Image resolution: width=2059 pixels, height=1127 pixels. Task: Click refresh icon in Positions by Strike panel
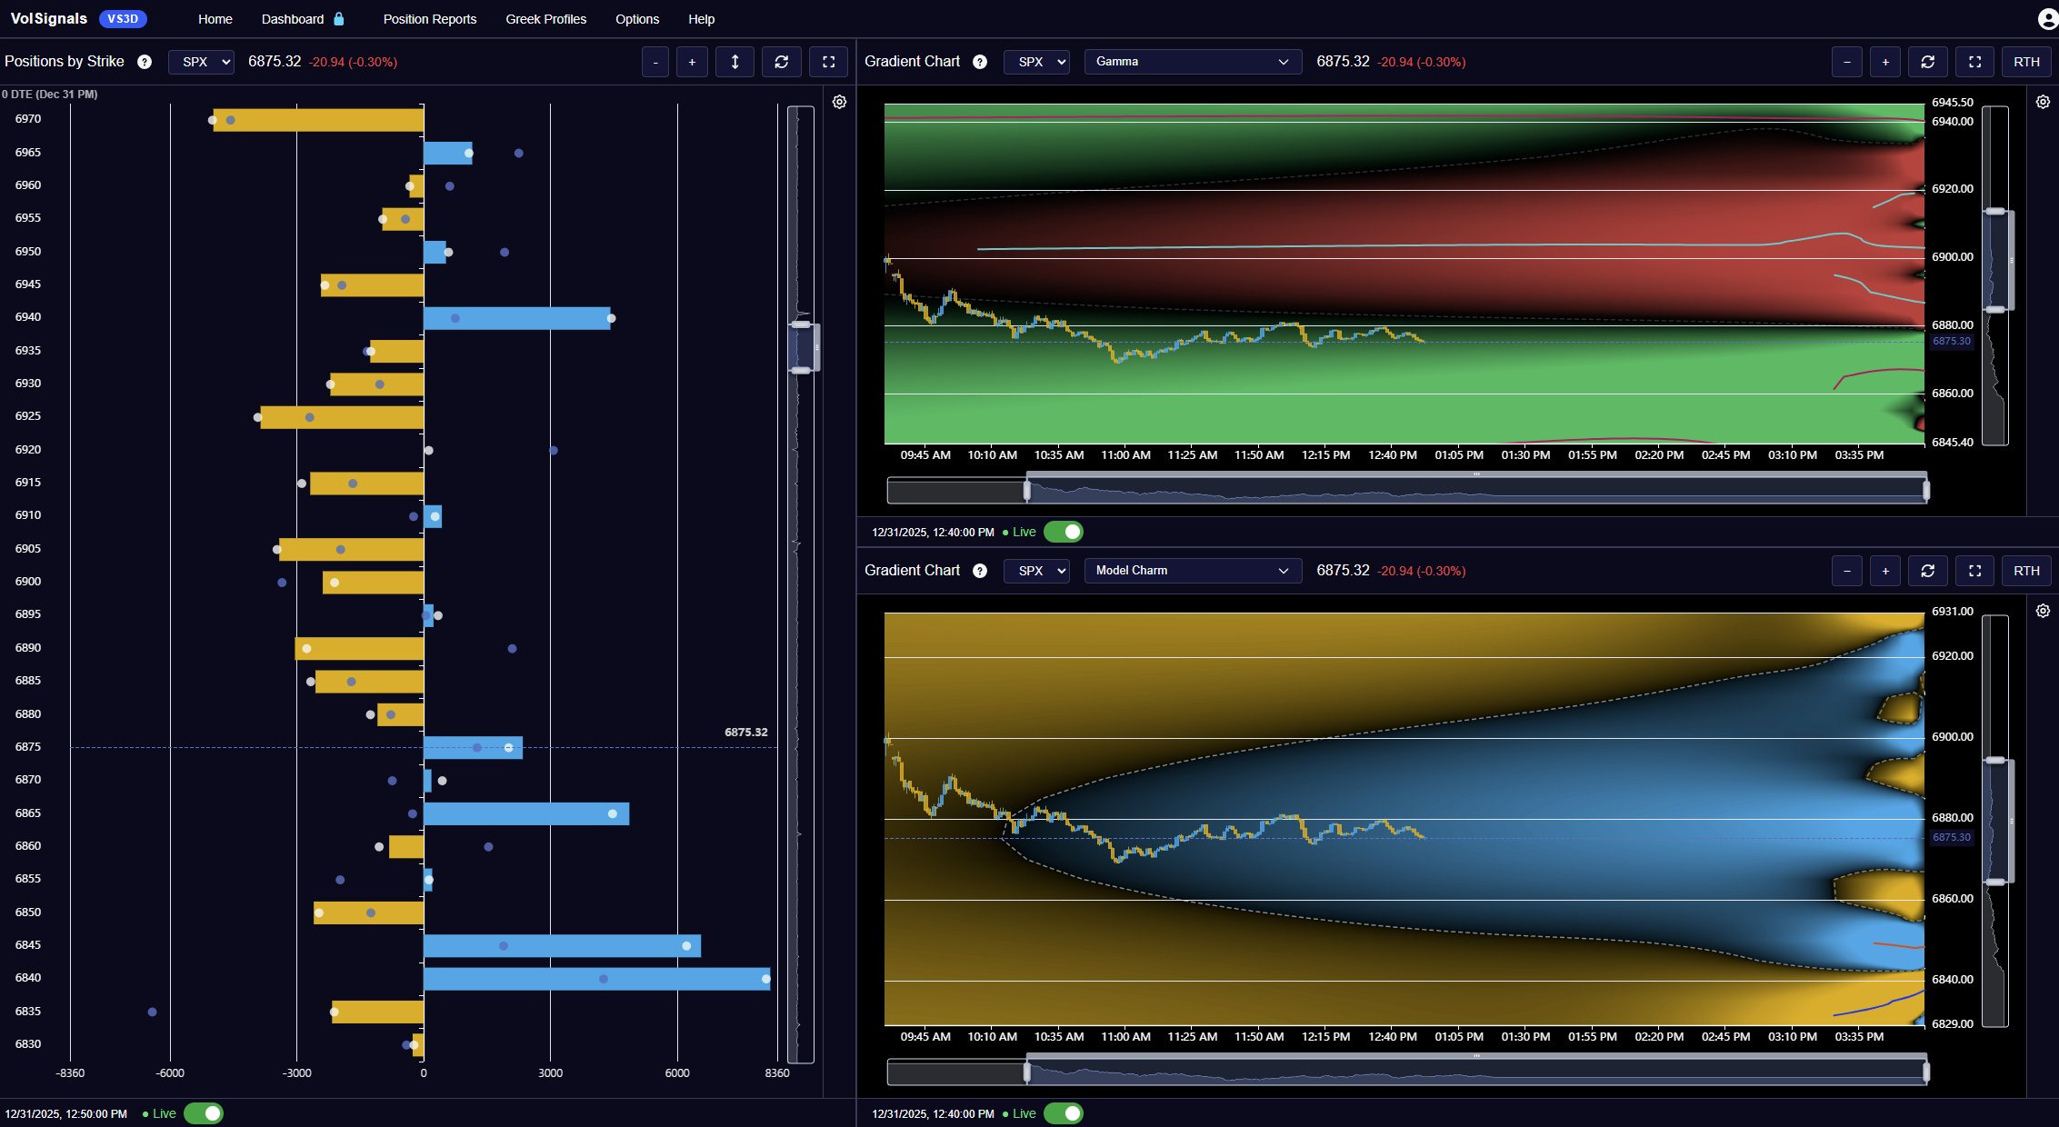pos(781,62)
